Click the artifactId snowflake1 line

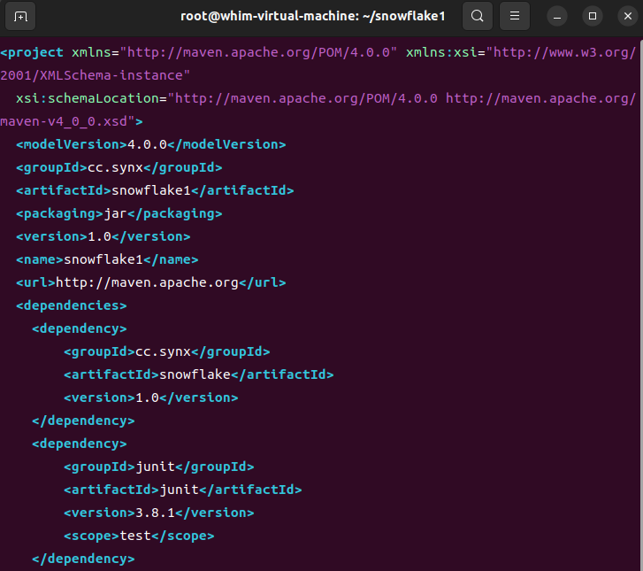click(x=155, y=190)
